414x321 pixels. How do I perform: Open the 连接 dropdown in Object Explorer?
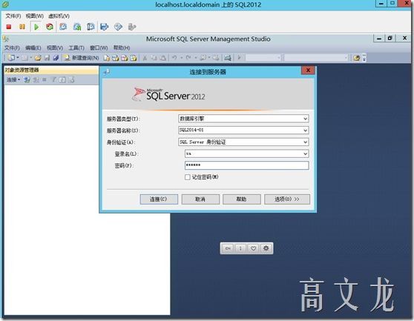(13, 79)
